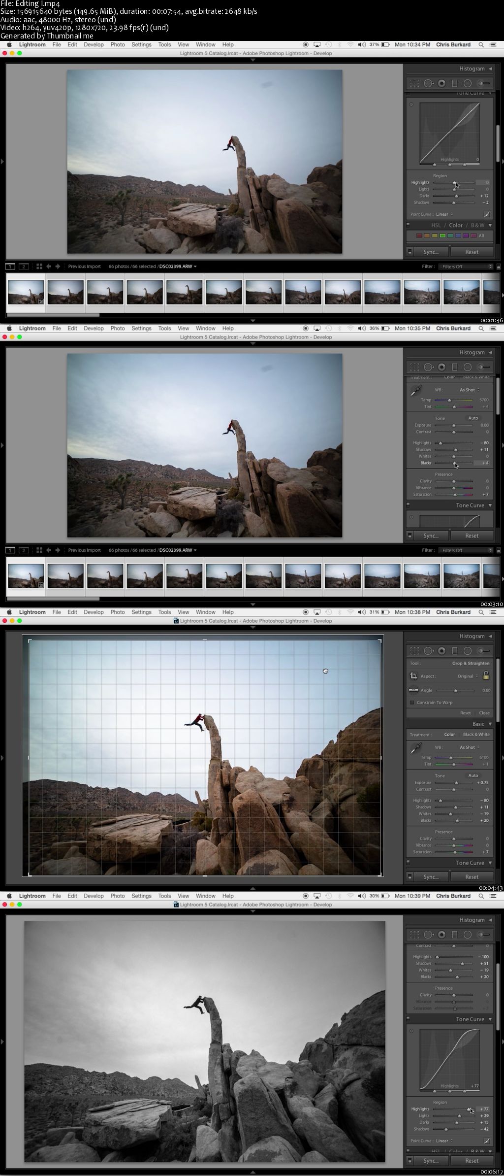The width and height of the screenshot is (504, 1176).
Task: Open Develop menu in 10:34 PM frame
Action: pos(94,44)
